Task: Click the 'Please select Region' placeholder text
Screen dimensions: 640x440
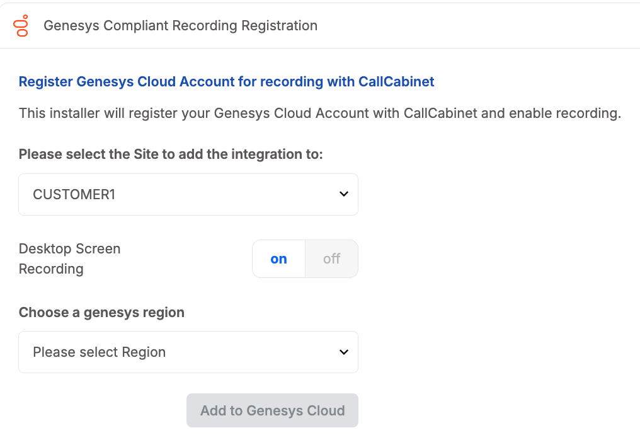Action: point(100,352)
